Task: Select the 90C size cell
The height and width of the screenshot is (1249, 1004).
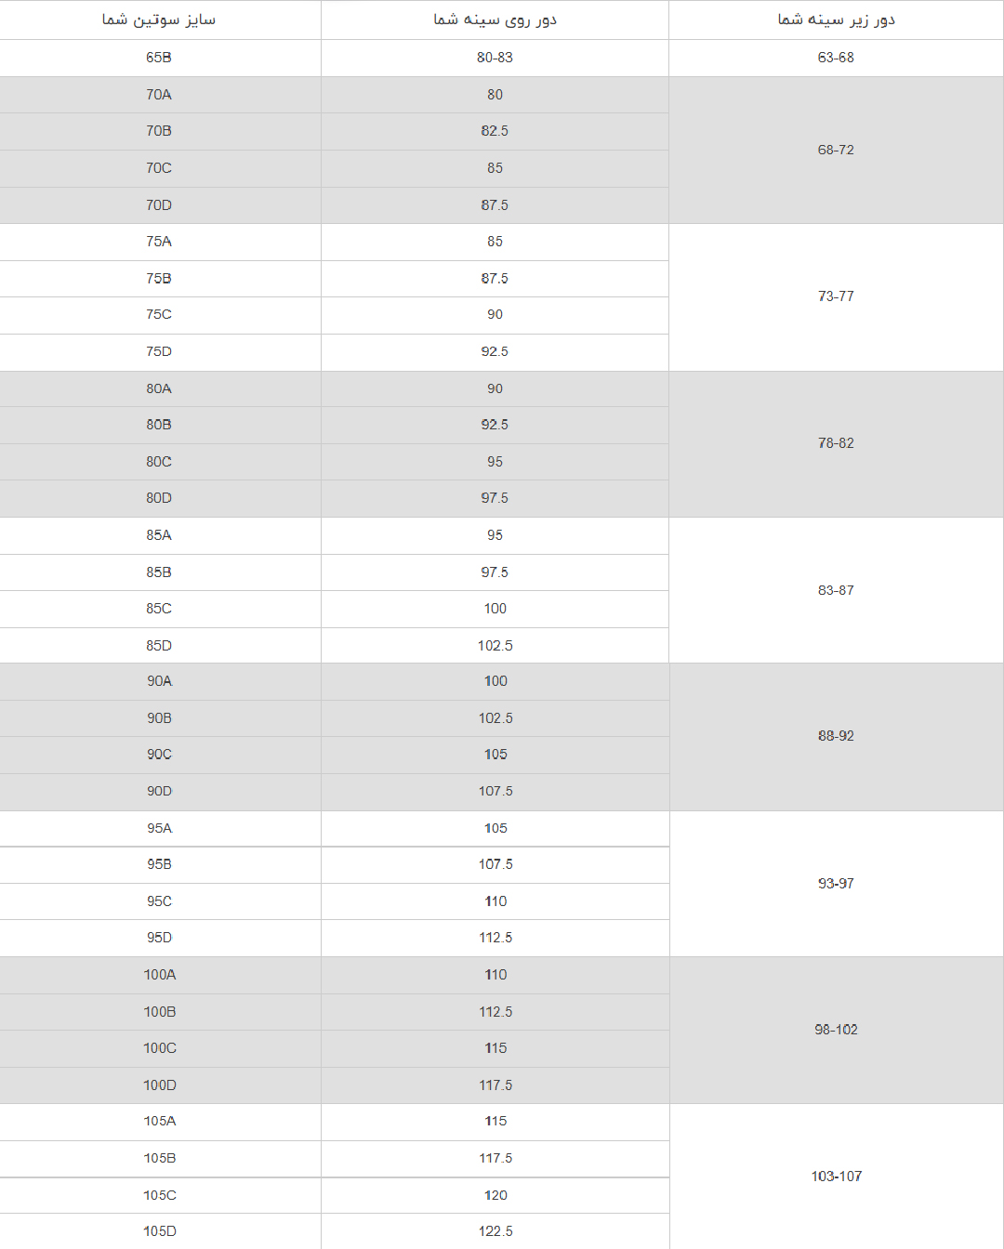Action: (159, 755)
